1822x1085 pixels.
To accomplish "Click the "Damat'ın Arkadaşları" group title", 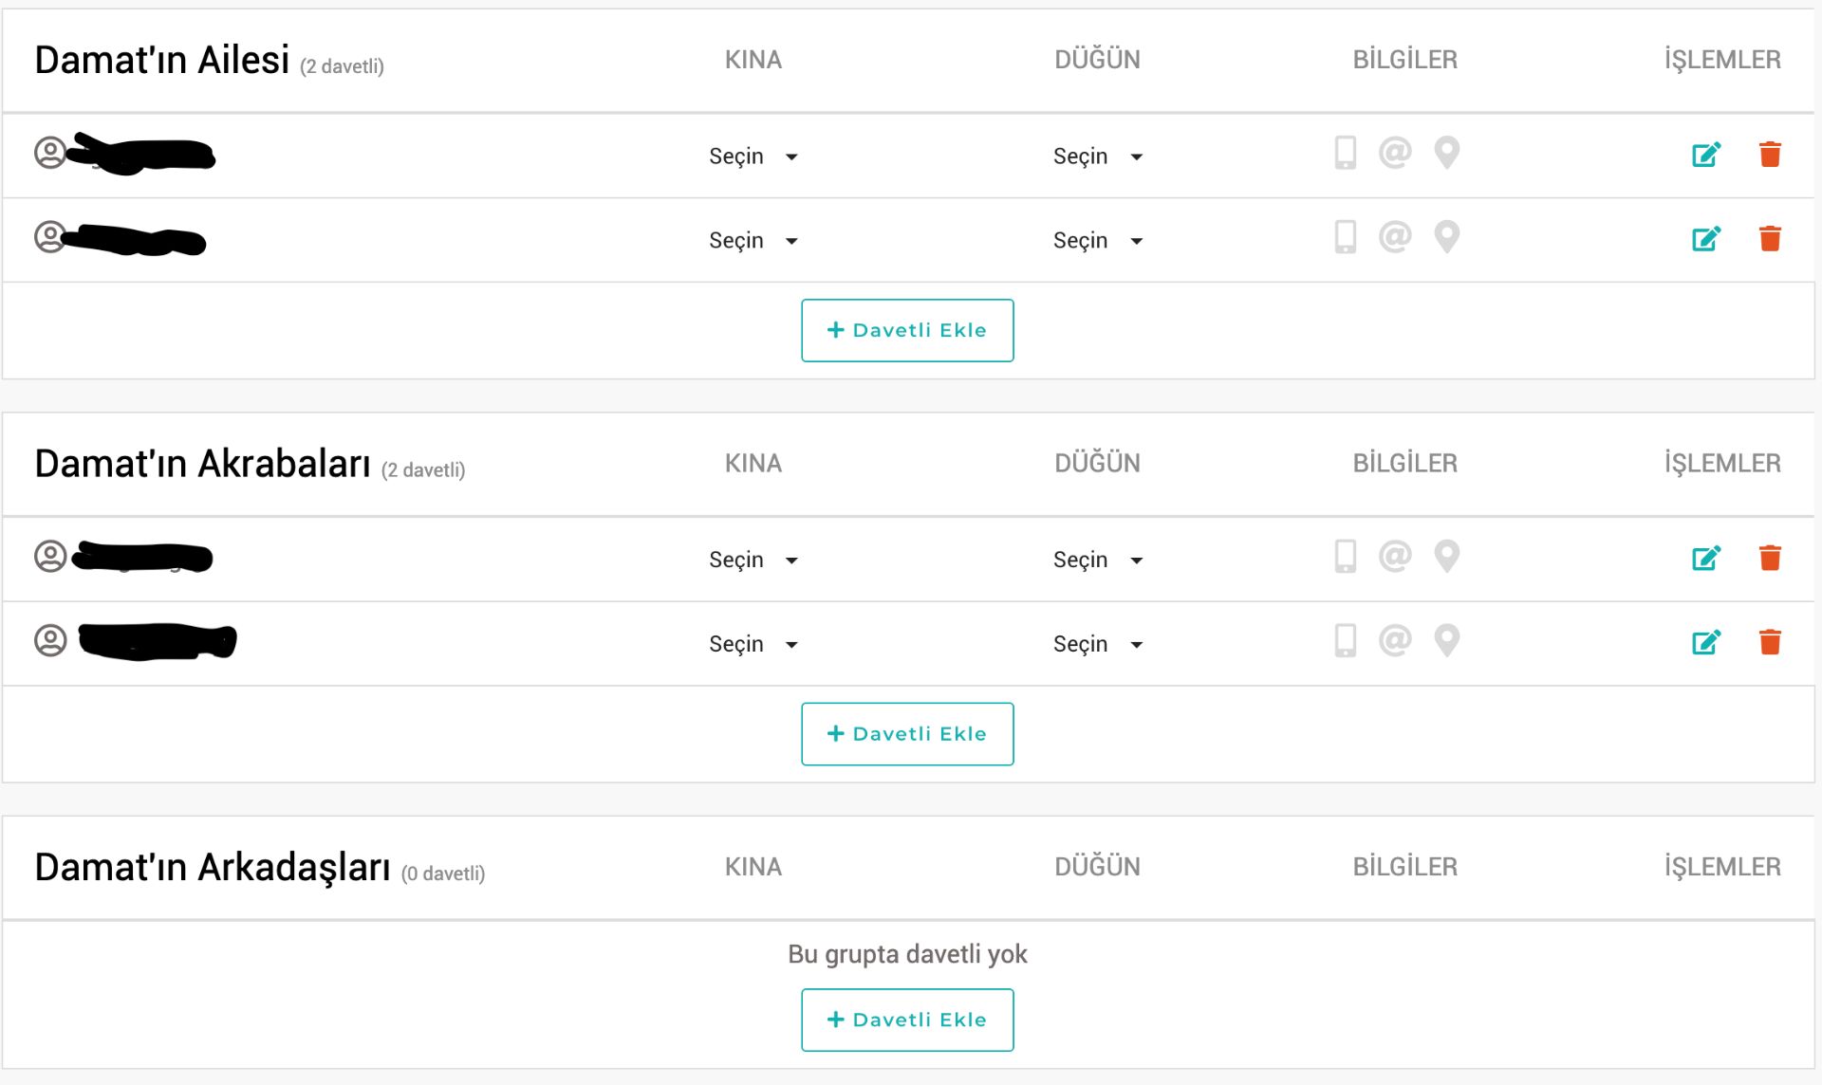I will tap(213, 868).
